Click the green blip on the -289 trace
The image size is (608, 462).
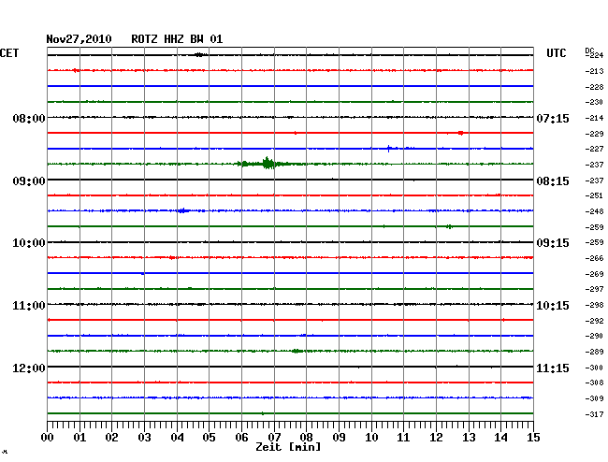click(297, 351)
